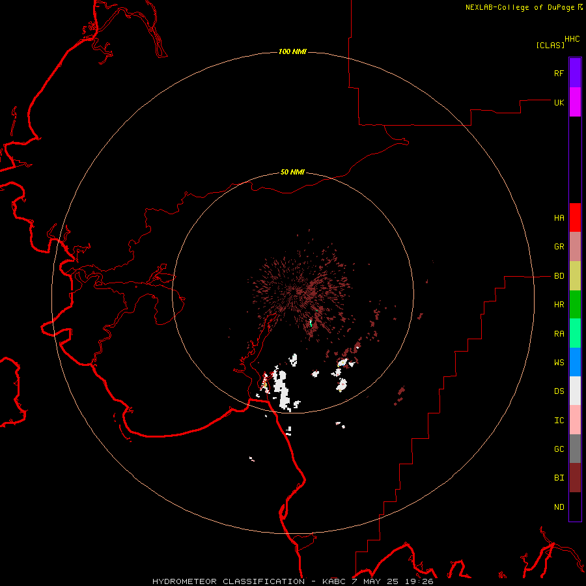The width and height of the screenshot is (586, 586).
Task: Click the HA legend label
Action: tap(559, 218)
